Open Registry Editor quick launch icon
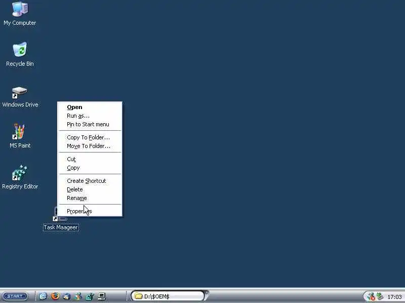 coord(90,296)
